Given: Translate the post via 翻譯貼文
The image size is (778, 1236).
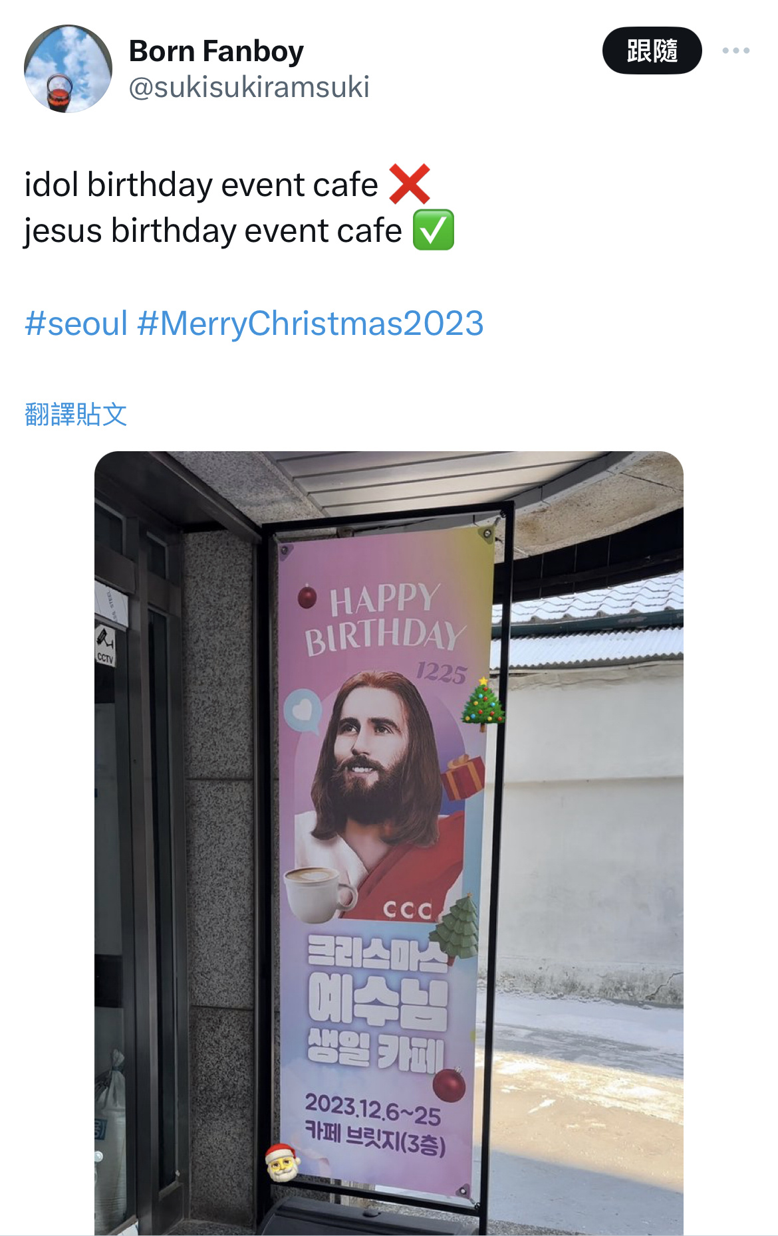Looking at the screenshot, I should (76, 414).
